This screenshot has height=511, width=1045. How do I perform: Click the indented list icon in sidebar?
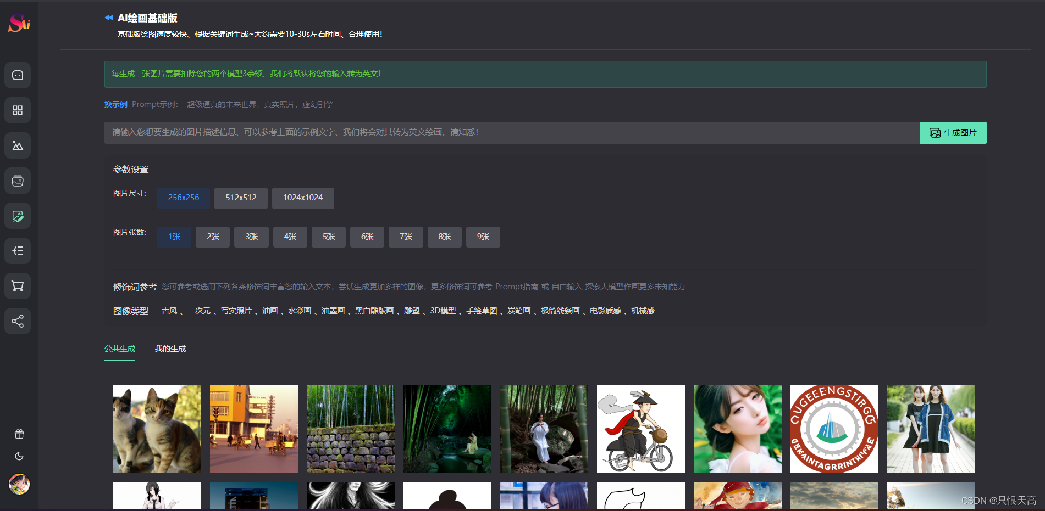coord(18,251)
